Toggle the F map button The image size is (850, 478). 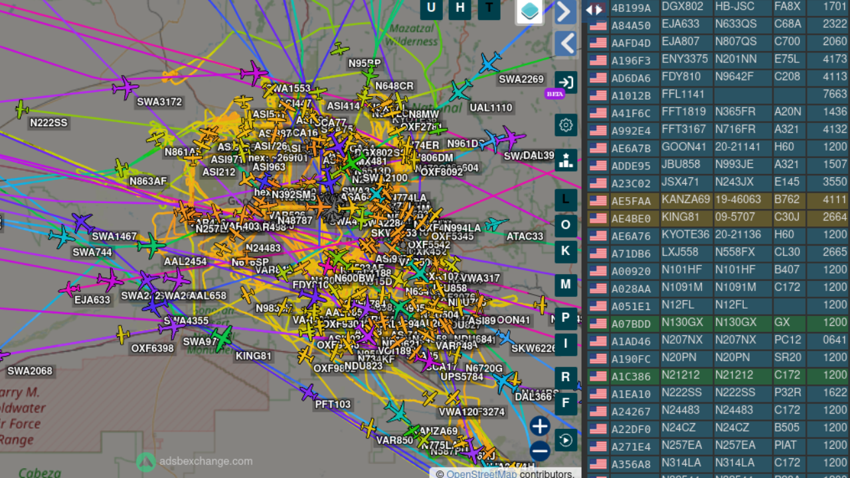[566, 403]
